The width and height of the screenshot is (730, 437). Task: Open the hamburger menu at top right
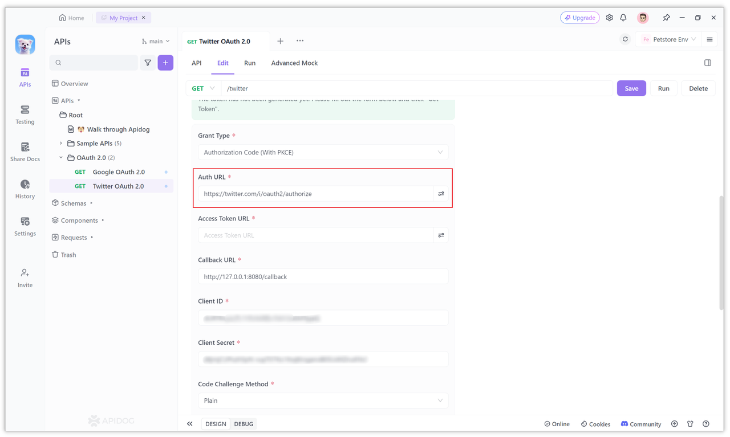coord(709,39)
